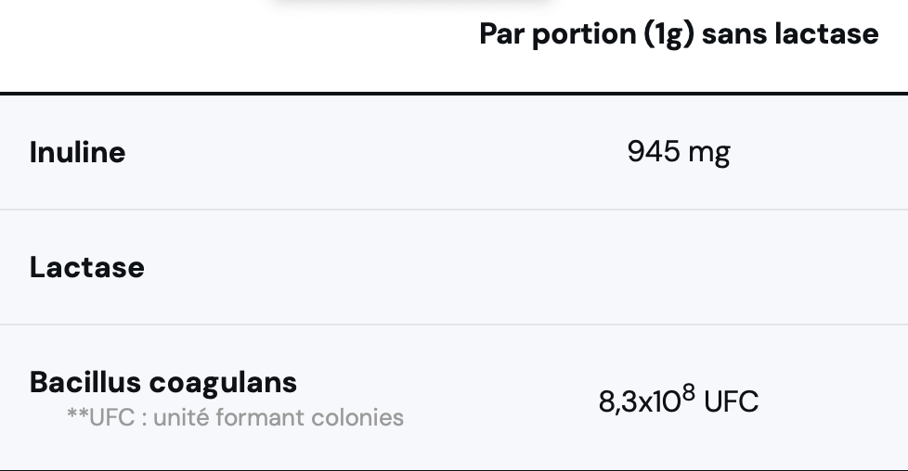Click the "UFC" unit after the exponent
This screenshot has width=908, height=471.
[731, 402]
